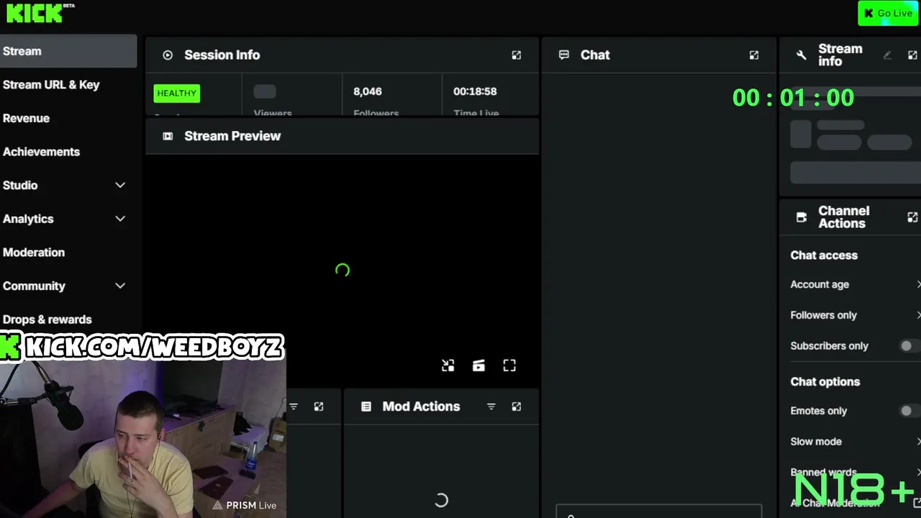
Task: Pop out the Stream info panel
Action: pos(912,55)
